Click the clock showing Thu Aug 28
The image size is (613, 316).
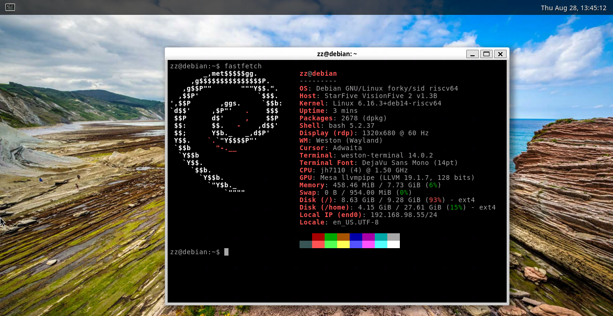pyautogui.click(x=574, y=8)
